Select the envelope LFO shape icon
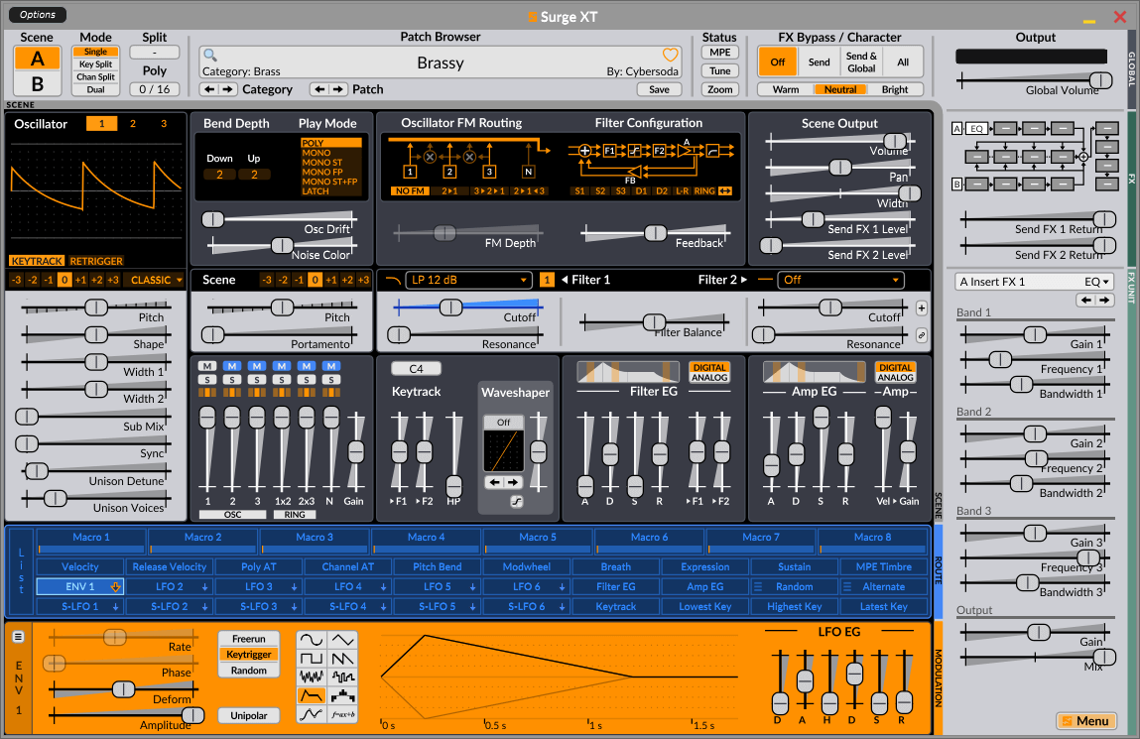The image size is (1140, 739). [312, 695]
